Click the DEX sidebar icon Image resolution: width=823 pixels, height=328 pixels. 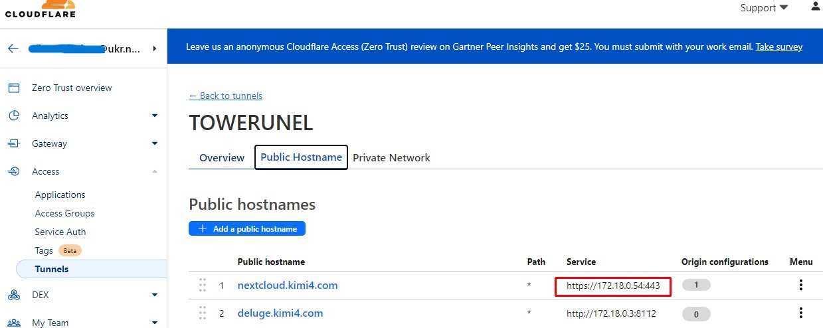coord(13,295)
